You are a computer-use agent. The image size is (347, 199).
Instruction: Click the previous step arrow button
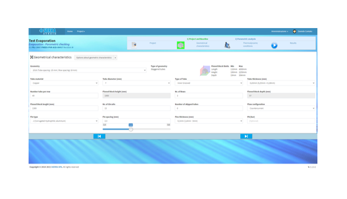tap(100, 136)
